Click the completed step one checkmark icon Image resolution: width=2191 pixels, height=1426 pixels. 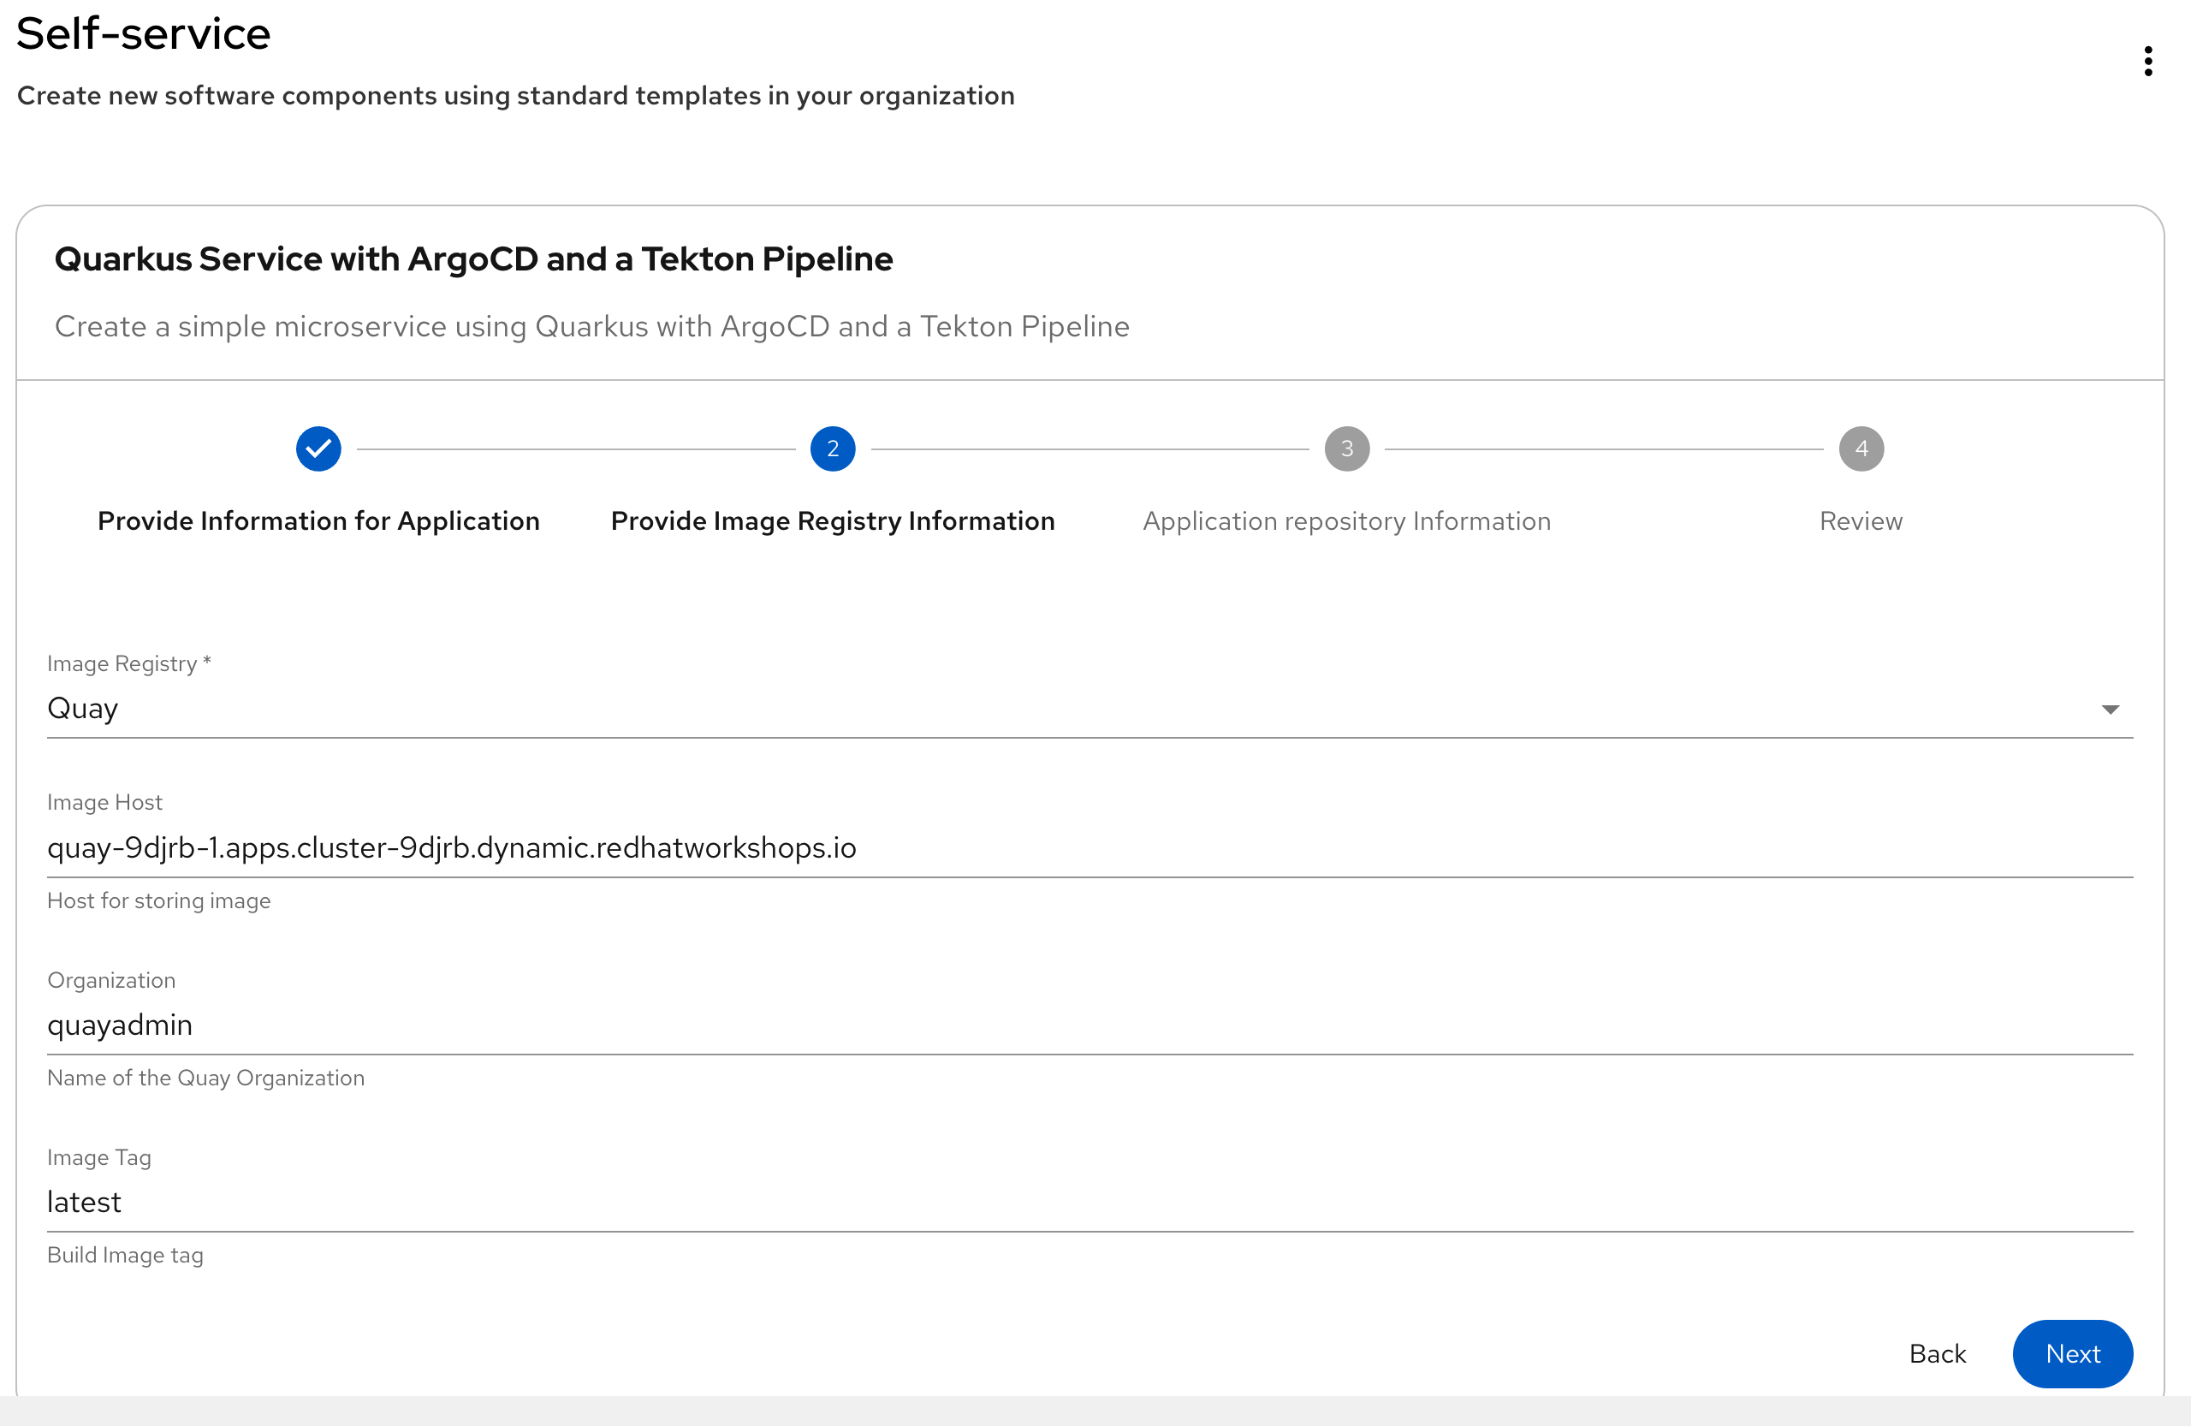coord(318,449)
